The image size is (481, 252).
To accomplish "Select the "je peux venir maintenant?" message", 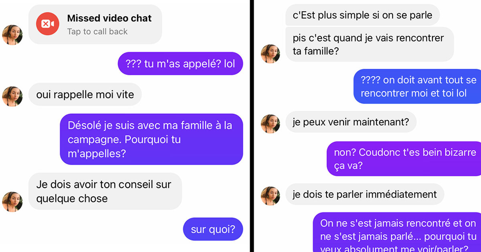I will coord(351,122).
